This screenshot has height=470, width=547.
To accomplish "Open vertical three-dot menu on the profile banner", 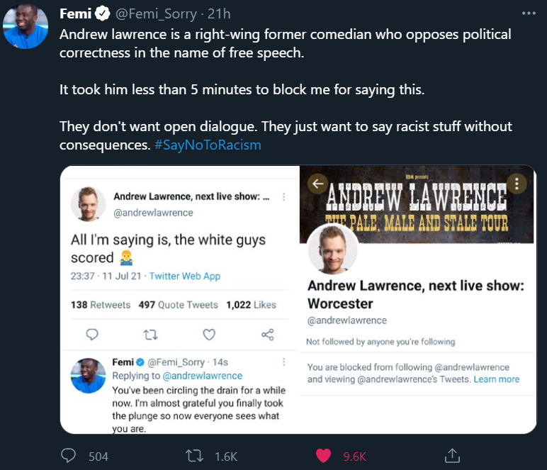I will coord(517,183).
